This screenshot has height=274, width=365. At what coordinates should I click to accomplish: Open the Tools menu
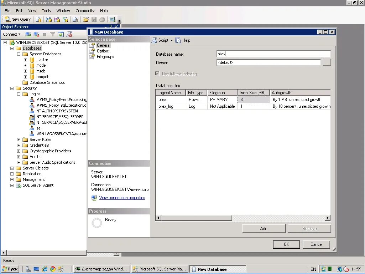click(46, 11)
